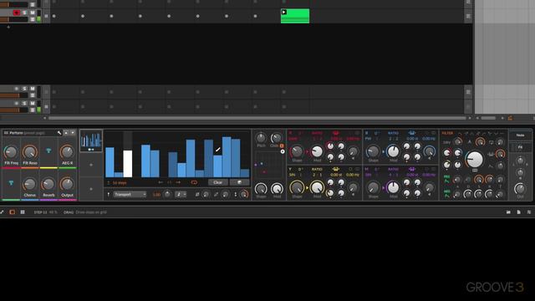Image resolution: width=535 pixels, height=301 pixels.
Task: Click the Output knob
Action: pos(67,184)
